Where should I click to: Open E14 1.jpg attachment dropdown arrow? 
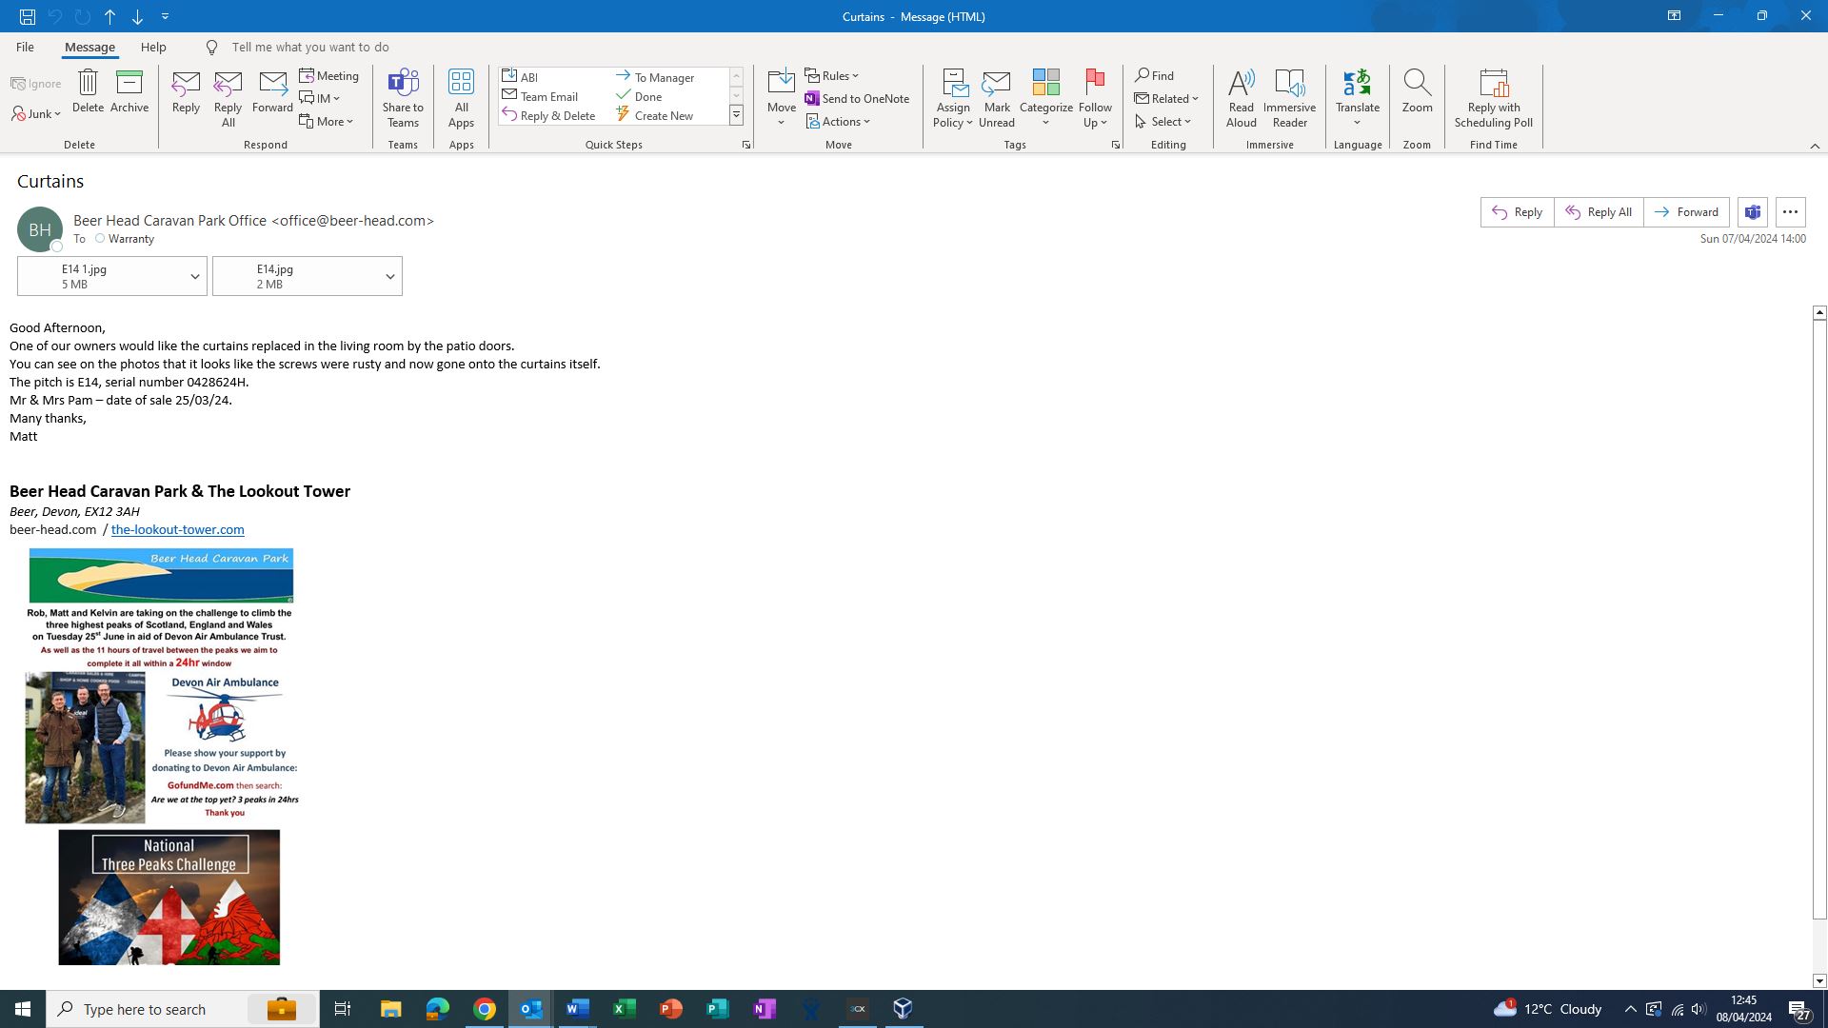pyautogui.click(x=194, y=277)
